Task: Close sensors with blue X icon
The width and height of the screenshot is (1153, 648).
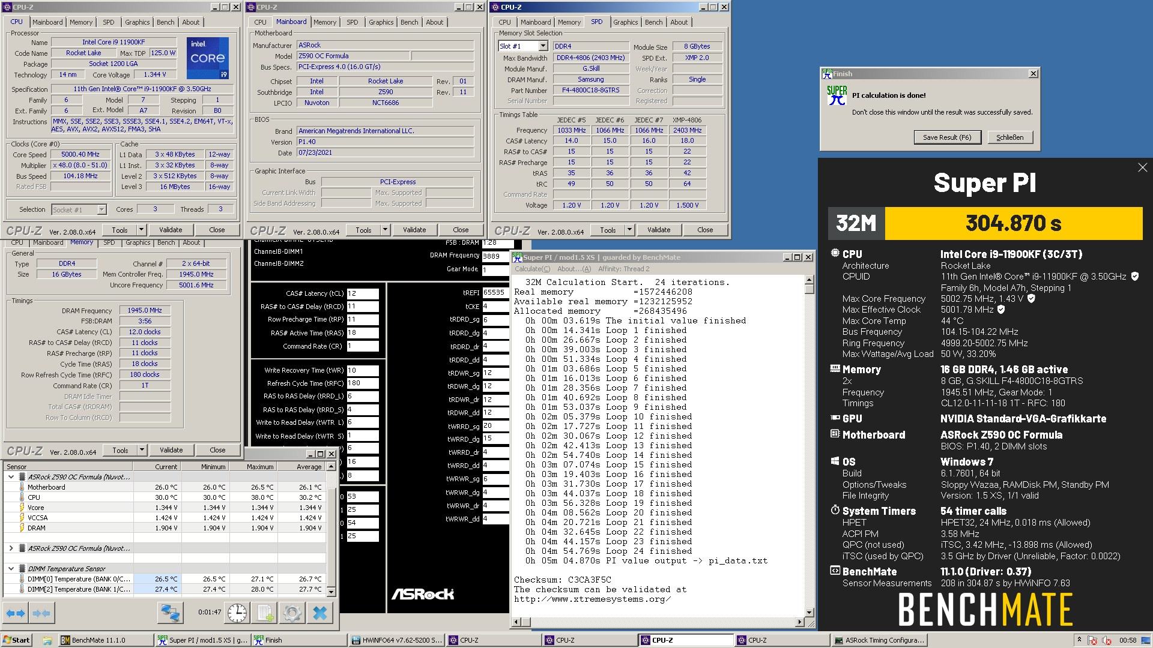Action: [320, 613]
